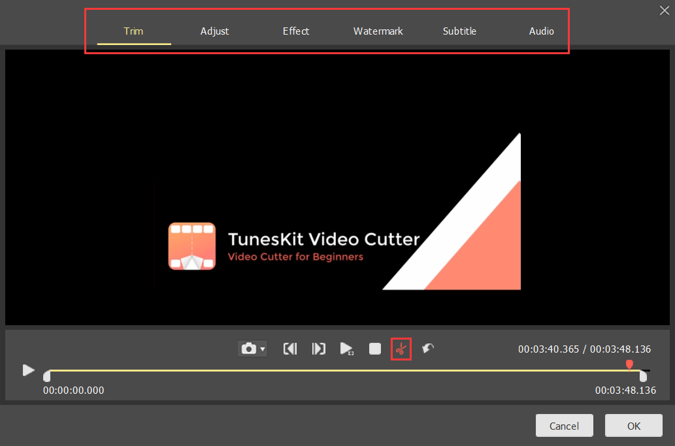Set segment start point bracket icon
This screenshot has width=675, height=446.
(x=290, y=348)
